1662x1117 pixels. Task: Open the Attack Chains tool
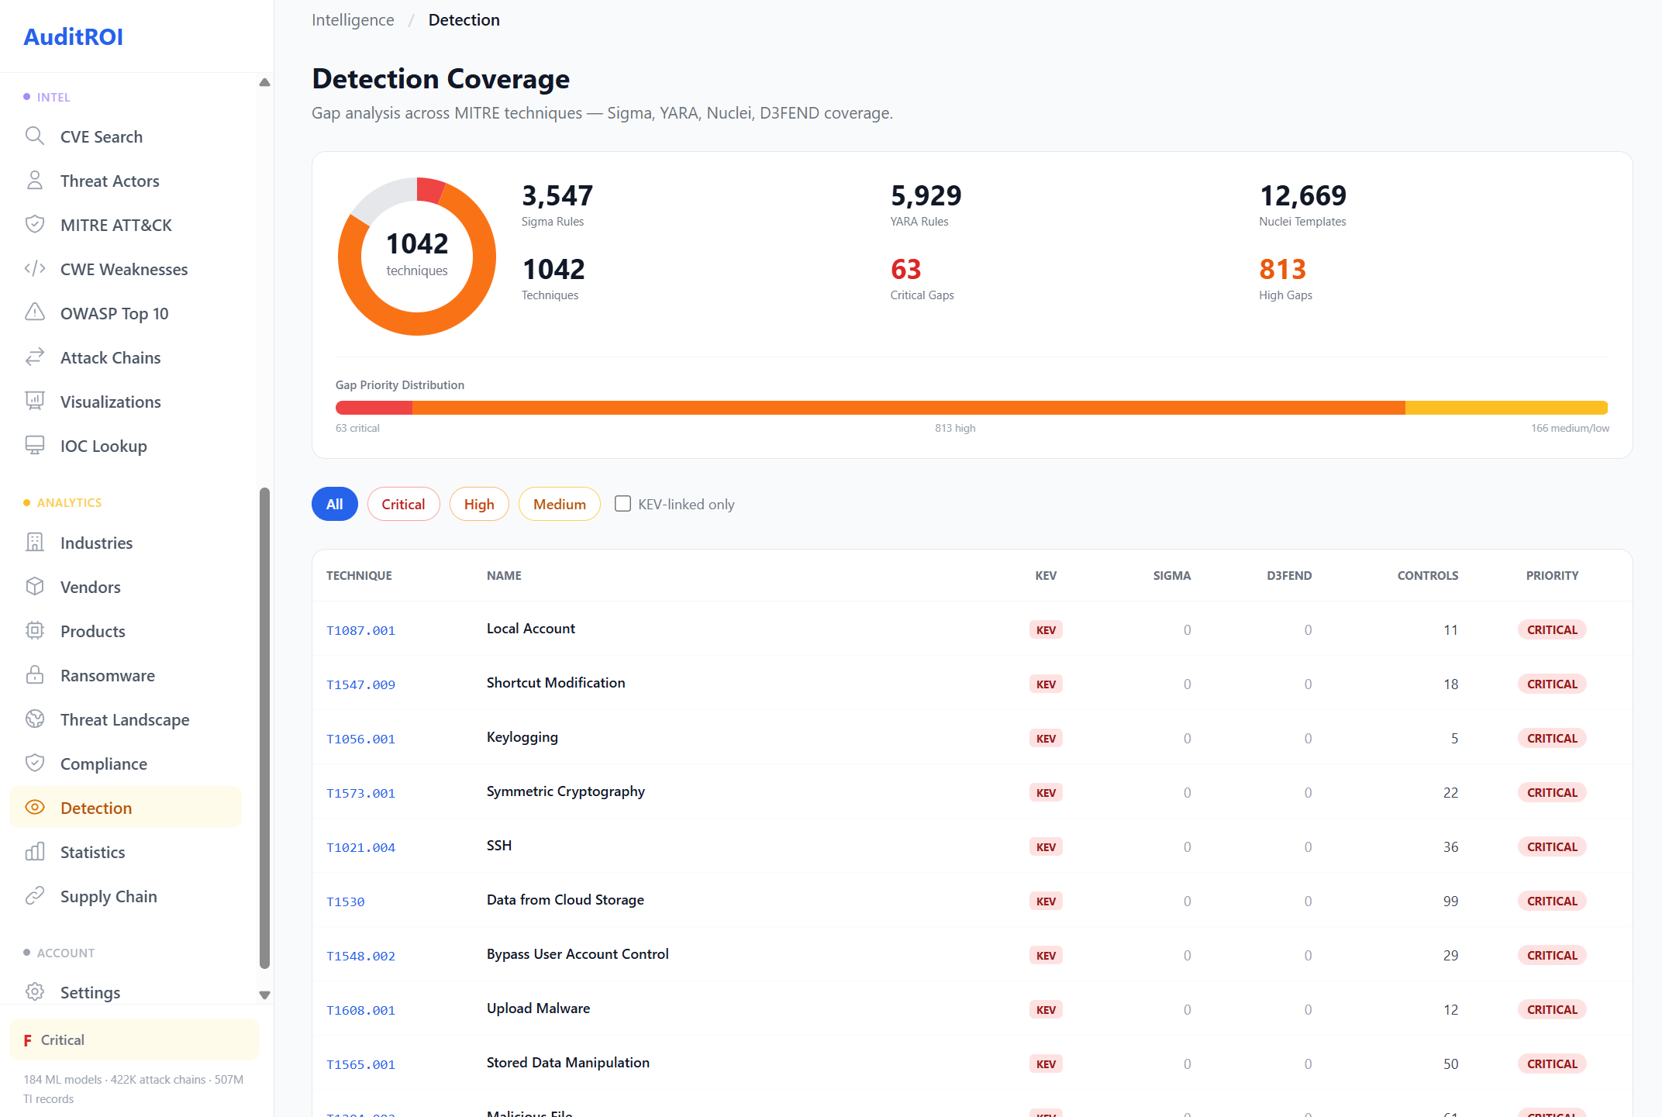(x=109, y=357)
